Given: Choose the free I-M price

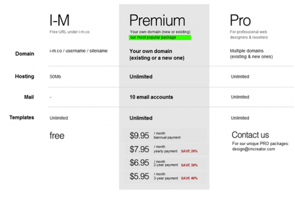Looking at the screenshot, I should point(57,136).
